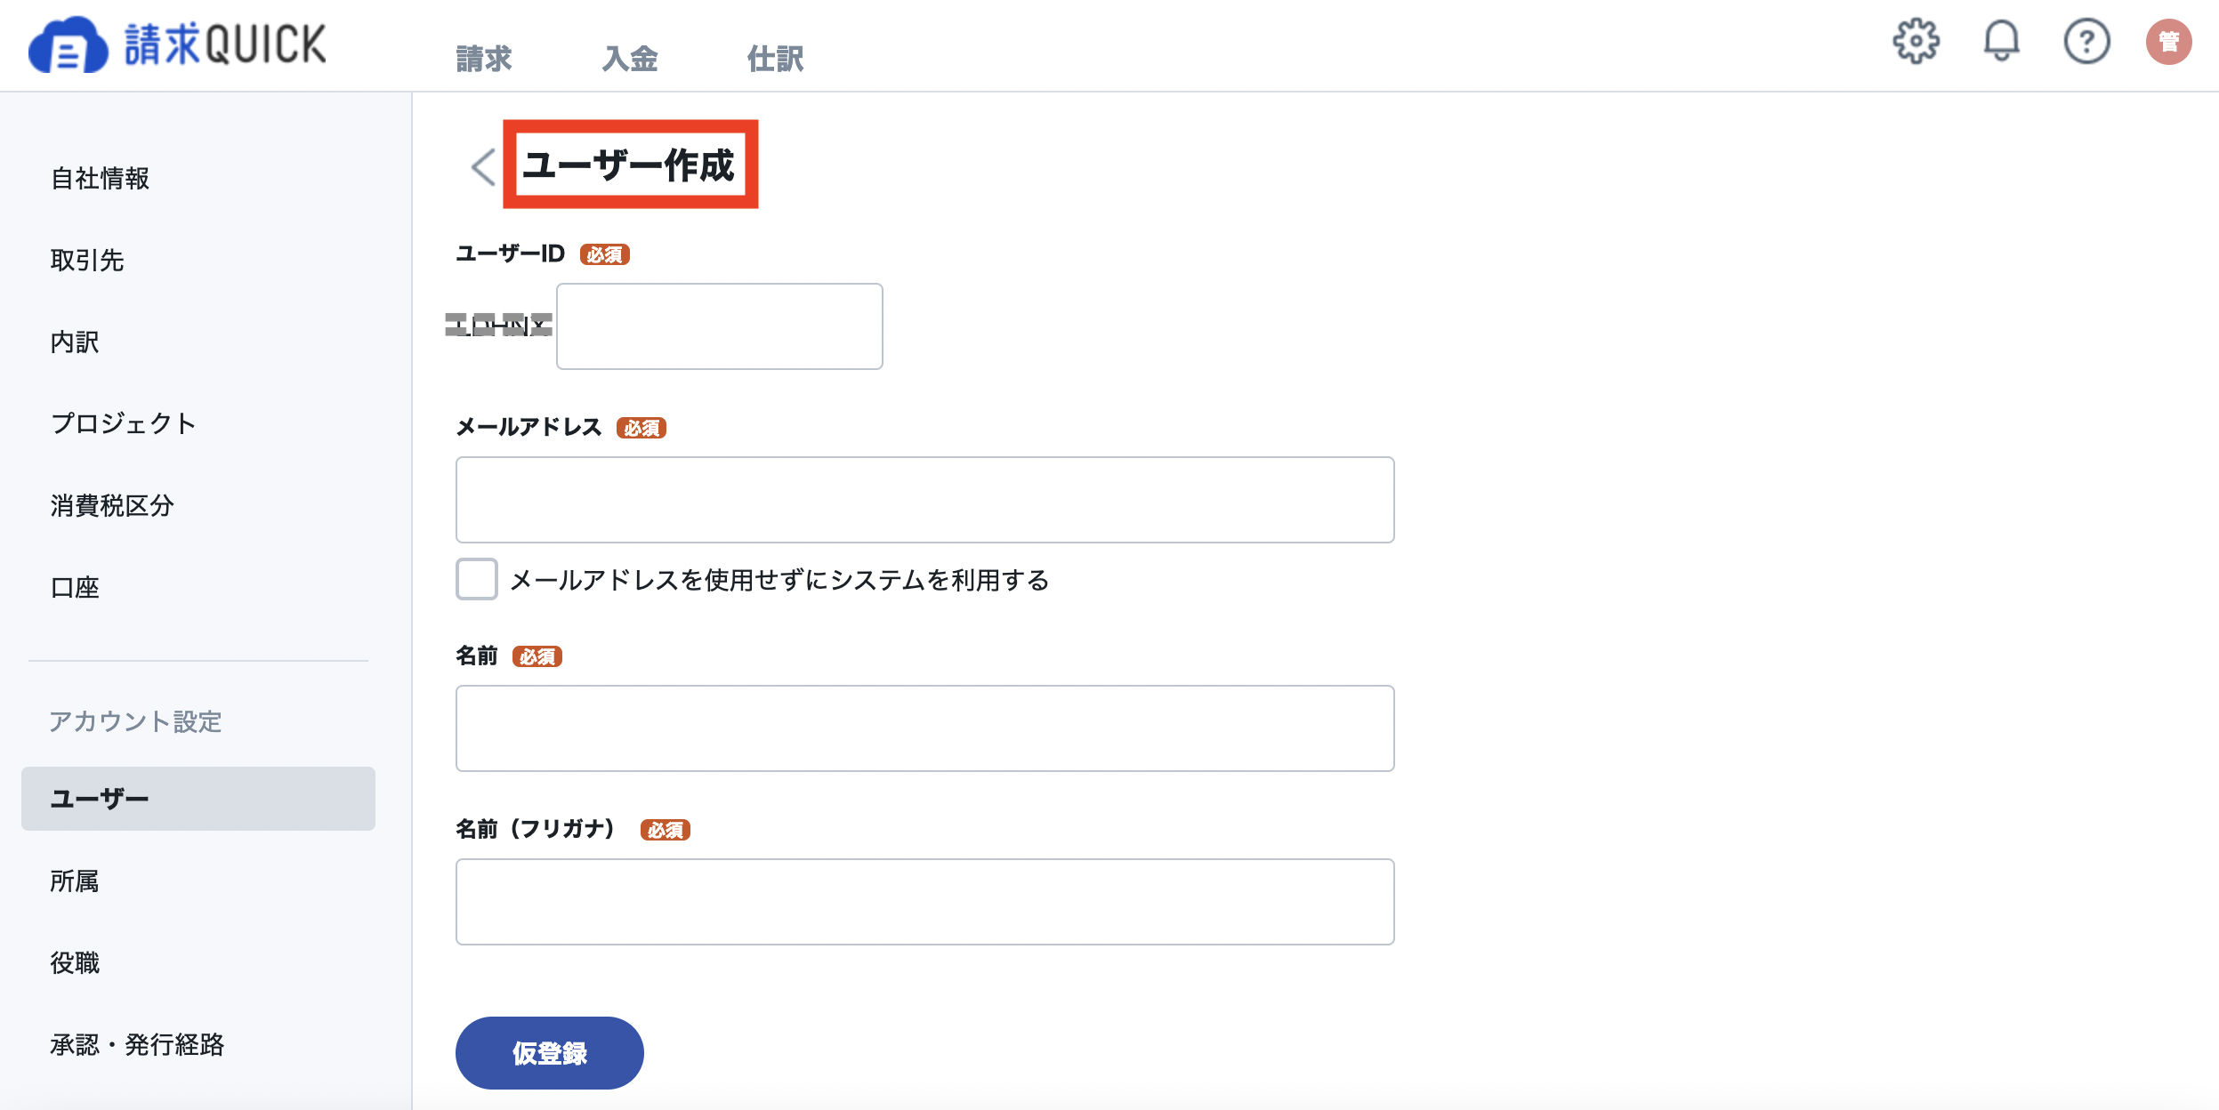Image resolution: width=2219 pixels, height=1110 pixels.
Task: Select ユーザー in the account settings sidebar
Action: pos(198,799)
